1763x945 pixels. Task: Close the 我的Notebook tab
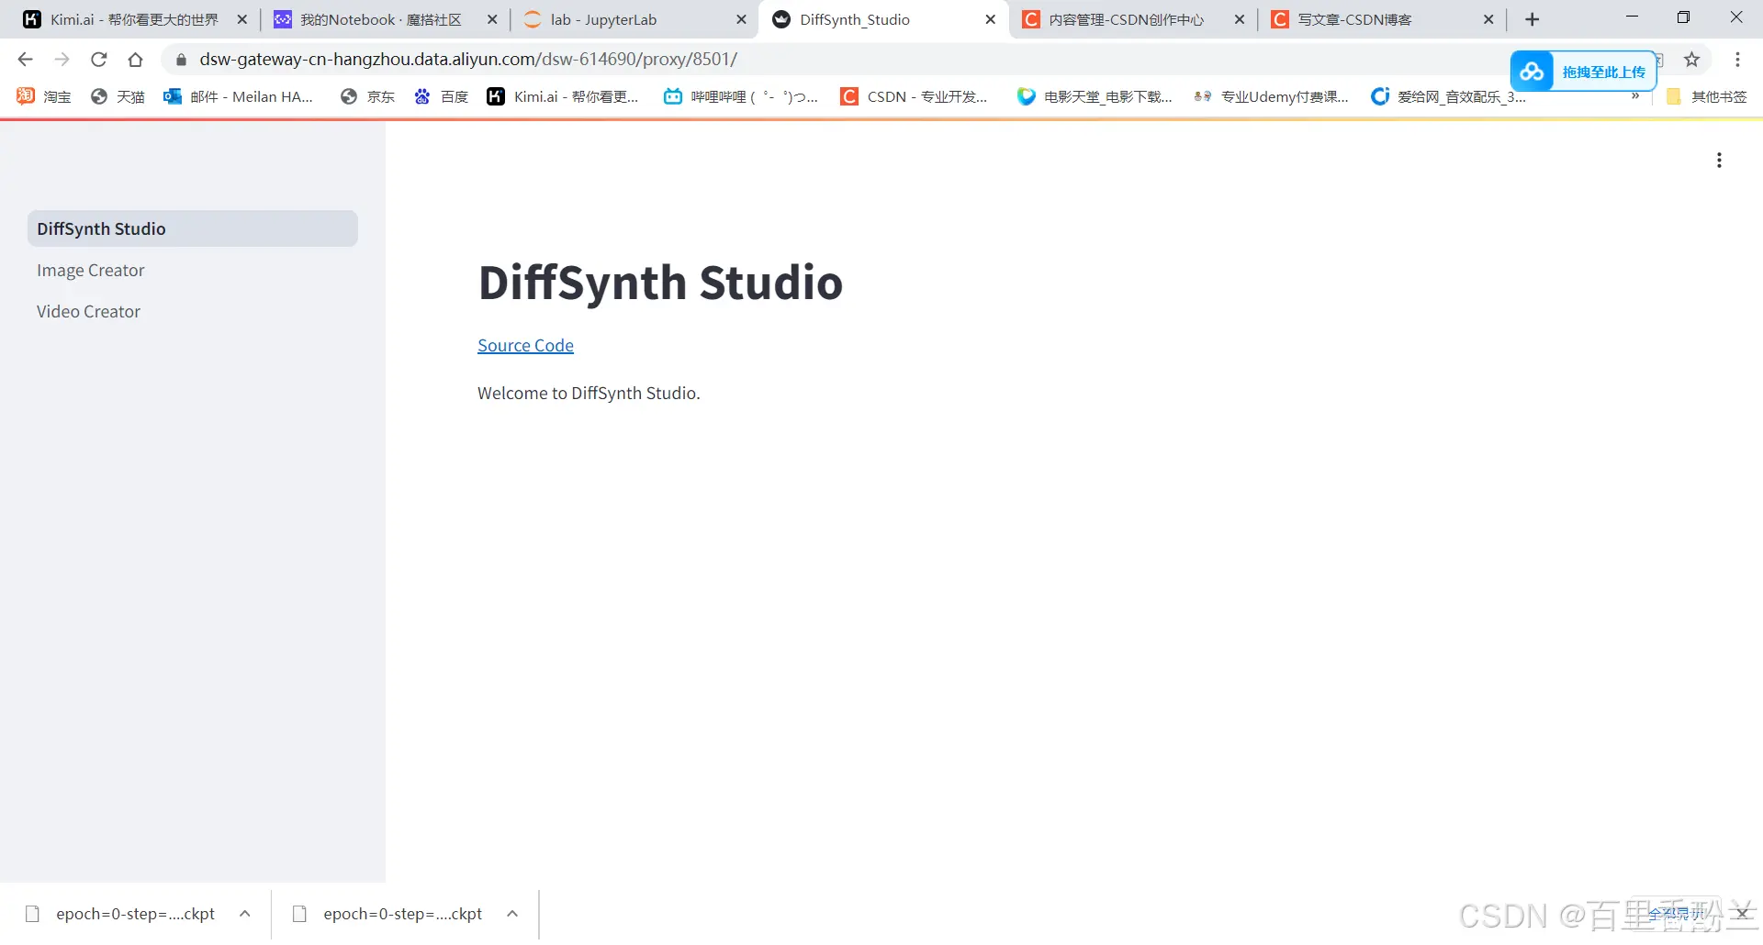click(492, 19)
